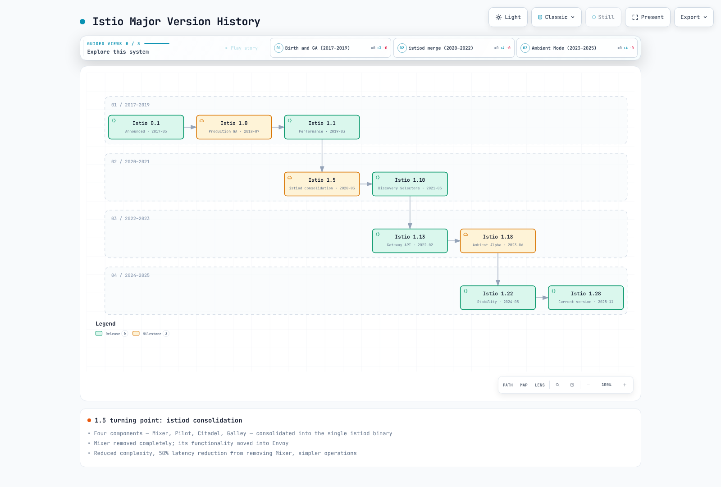Select the Istio 1.28 Current version node

click(586, 298)
